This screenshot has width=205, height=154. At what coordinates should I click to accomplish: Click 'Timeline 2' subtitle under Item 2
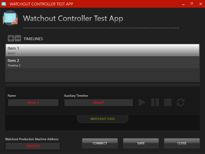pyautogui.click(x=14, y=65)
